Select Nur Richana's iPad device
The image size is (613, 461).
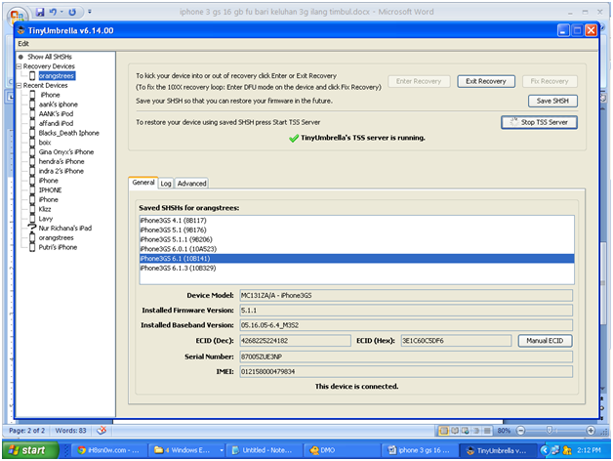tap(64, 229)
